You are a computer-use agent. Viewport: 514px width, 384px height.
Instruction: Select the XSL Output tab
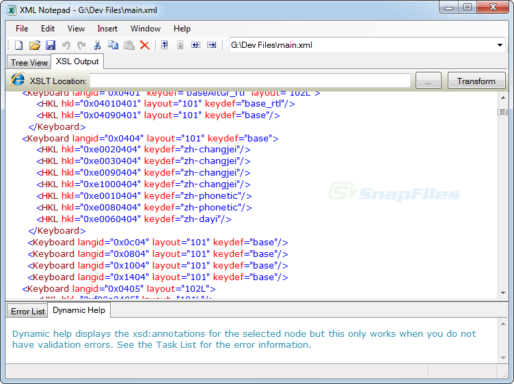77,61
